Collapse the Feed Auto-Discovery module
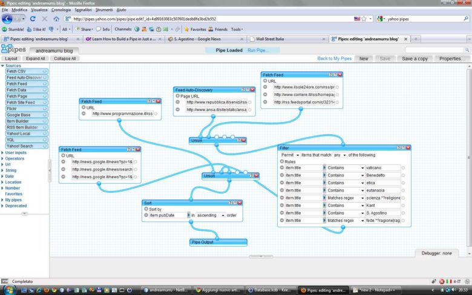Viewport: 472px width, 295px height. tap(249, 89)
